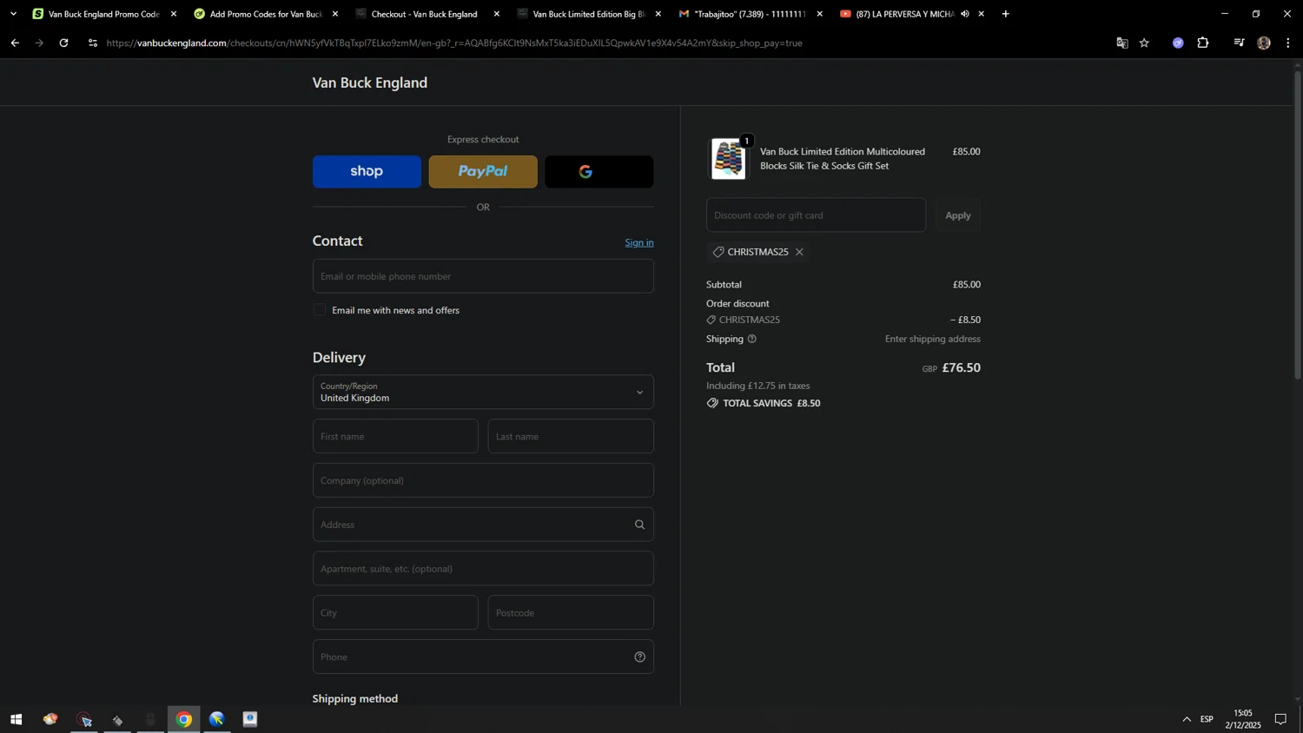
Task: View site information icon in address bar
Action: [93, 43]
